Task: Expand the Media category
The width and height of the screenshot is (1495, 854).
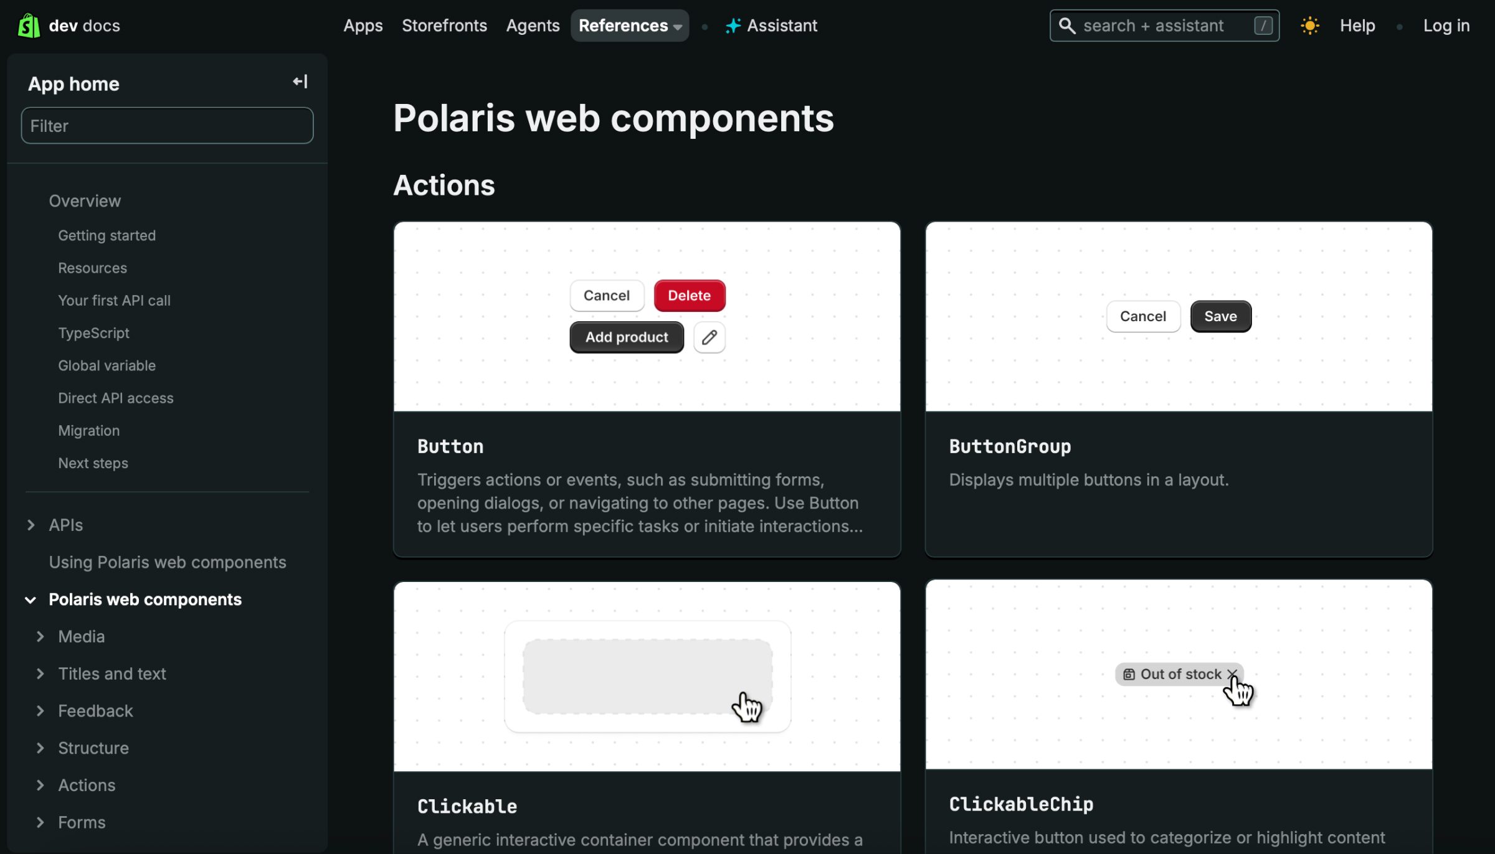Action: click(40, 637)
